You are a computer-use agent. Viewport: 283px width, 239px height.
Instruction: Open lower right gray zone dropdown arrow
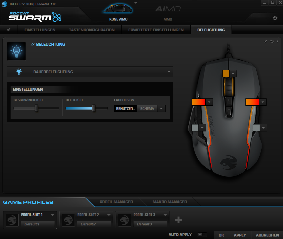(x=263, y=128)
